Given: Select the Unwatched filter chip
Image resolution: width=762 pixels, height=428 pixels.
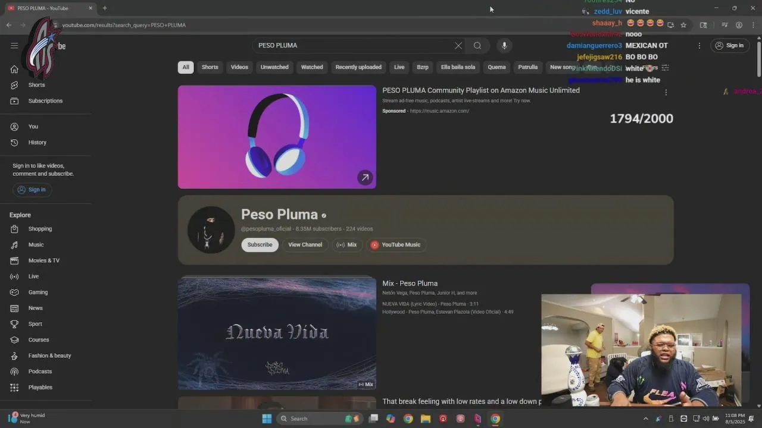Looking at the screenshot, I should point(274,67).
